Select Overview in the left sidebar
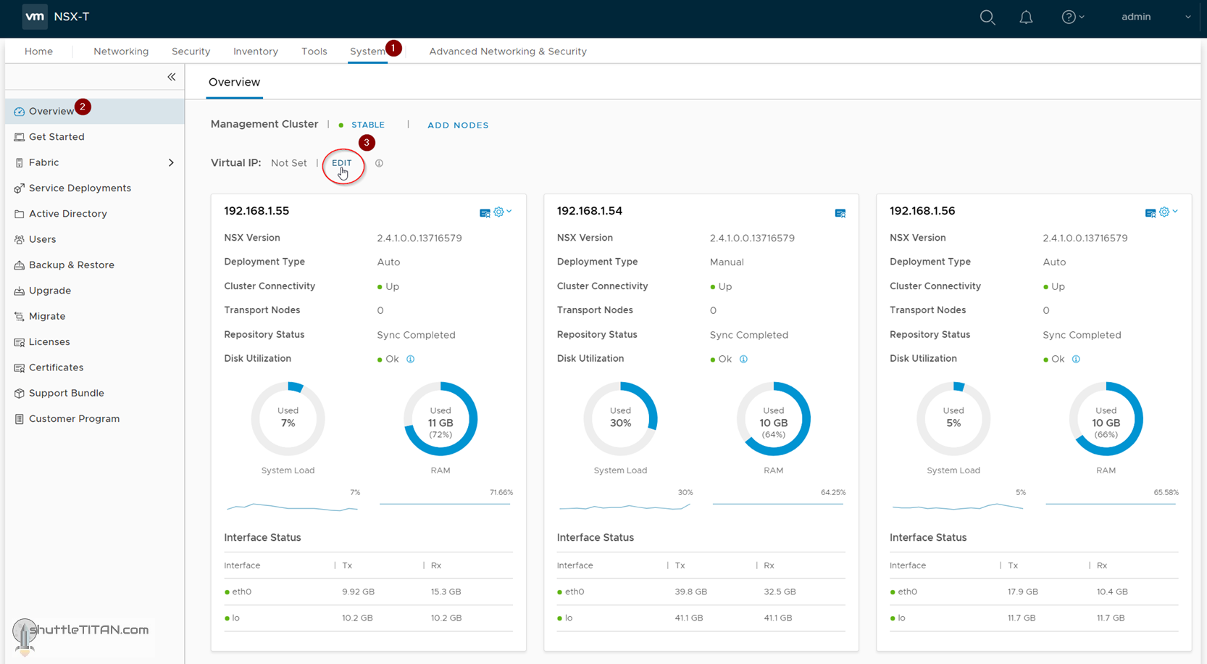This screenshot has height=664, width=1207. tap(51, 111)
